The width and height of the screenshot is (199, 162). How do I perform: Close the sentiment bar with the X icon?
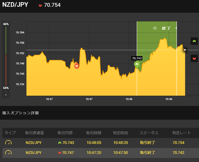click(x=6, y=95)
